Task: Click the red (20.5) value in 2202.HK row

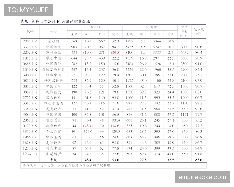Action: pos(115,53)
